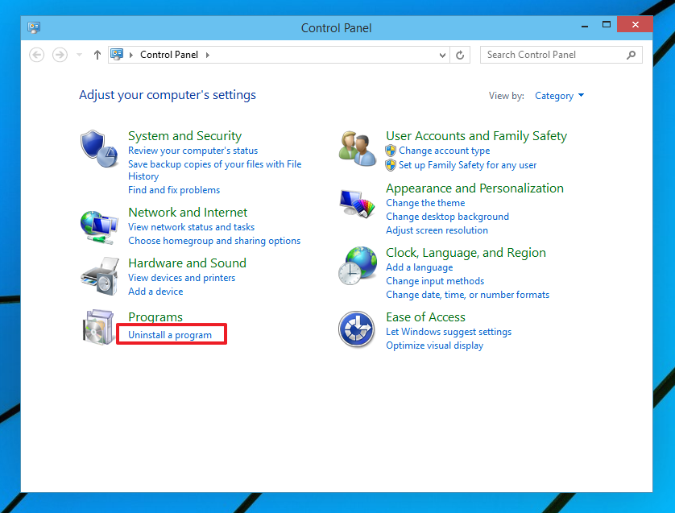Click Change the theme
This screenshot has width=675, height=513.
coord(425,203)
